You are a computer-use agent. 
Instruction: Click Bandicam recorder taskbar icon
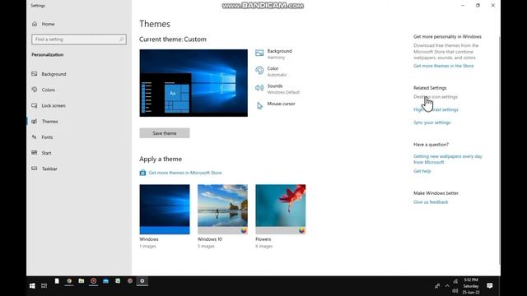pos(93,281)
